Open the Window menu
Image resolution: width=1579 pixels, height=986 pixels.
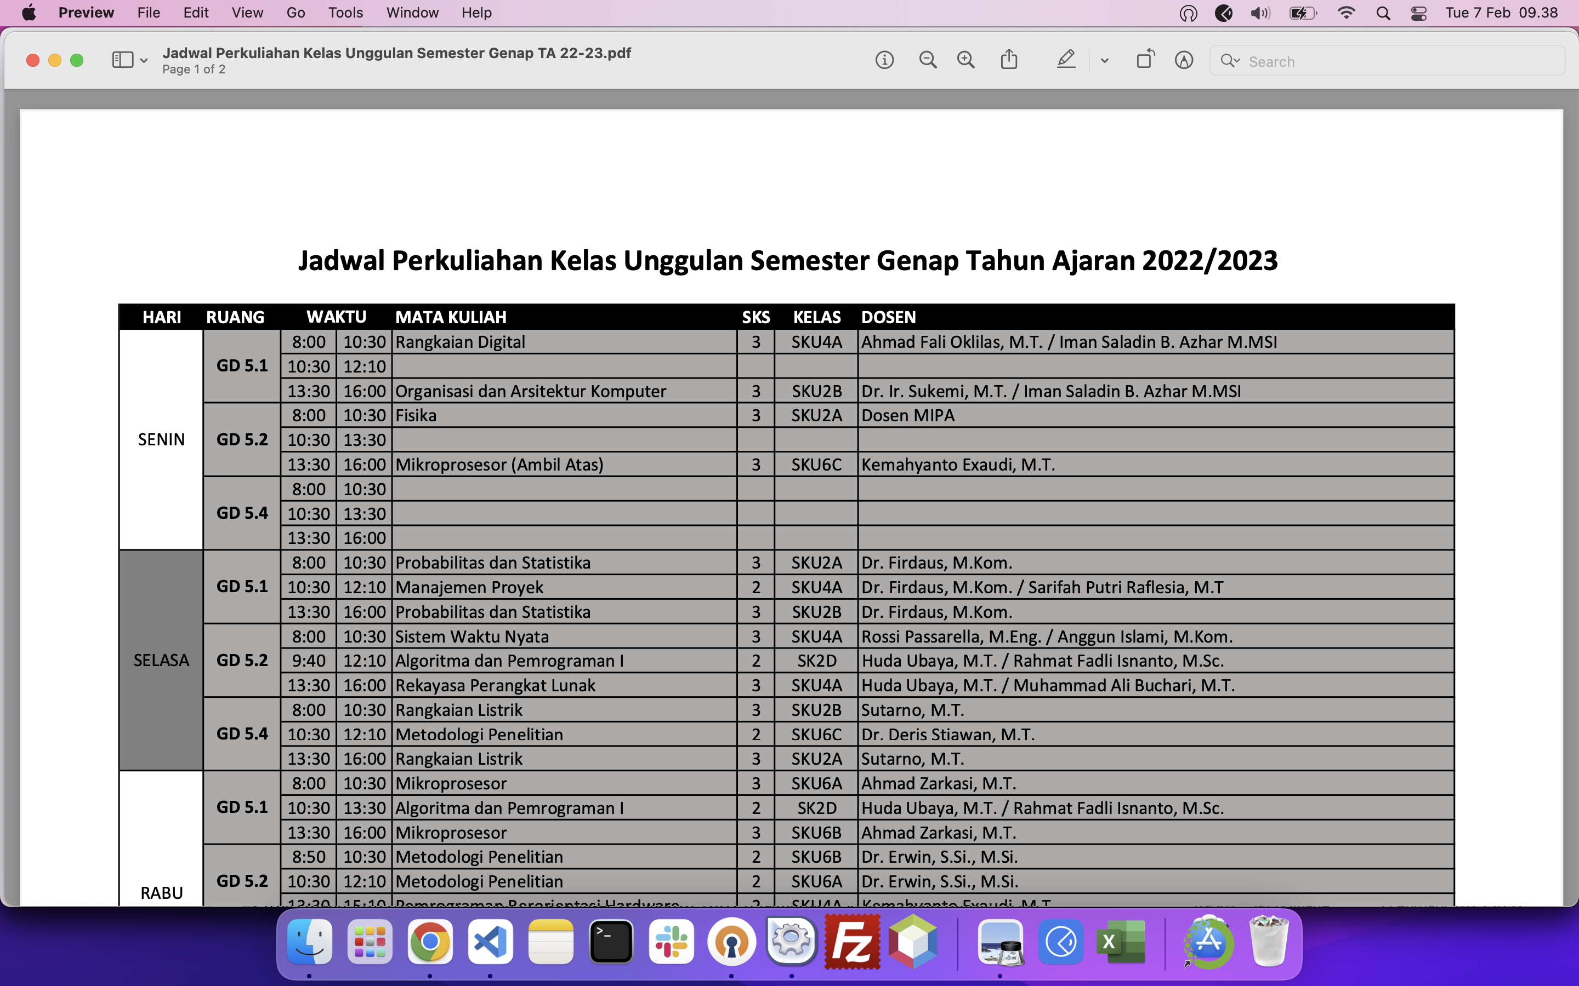point(412,13)
